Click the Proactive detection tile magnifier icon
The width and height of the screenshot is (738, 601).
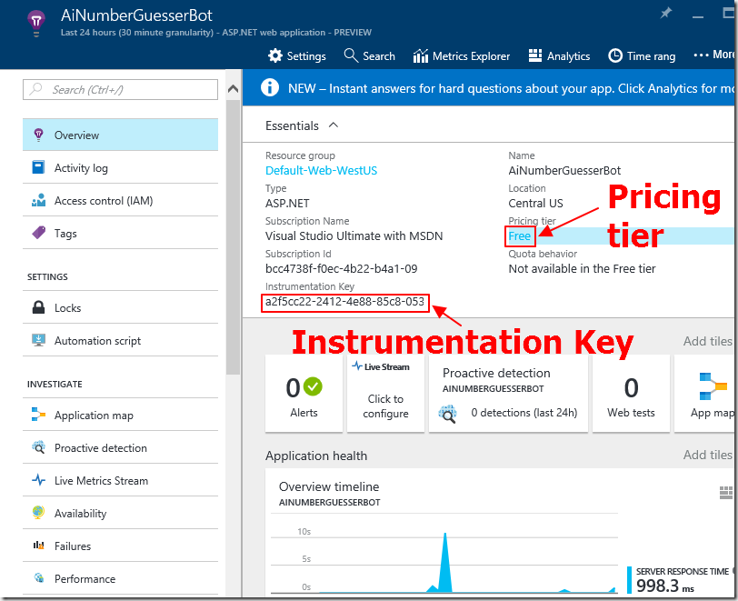tap(447, 413)
